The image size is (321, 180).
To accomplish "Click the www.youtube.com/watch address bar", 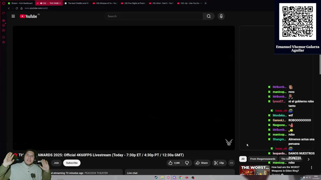I will pos(36,8).
